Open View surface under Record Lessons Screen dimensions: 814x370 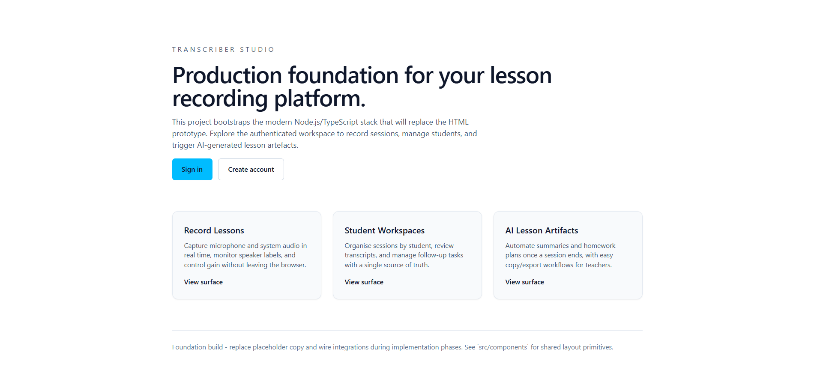[x=203, y=282]
